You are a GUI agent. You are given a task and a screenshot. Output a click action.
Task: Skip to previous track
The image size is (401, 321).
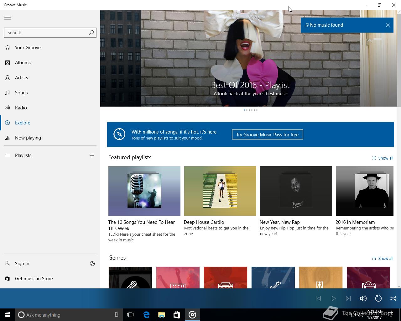(x=318, y=298)
